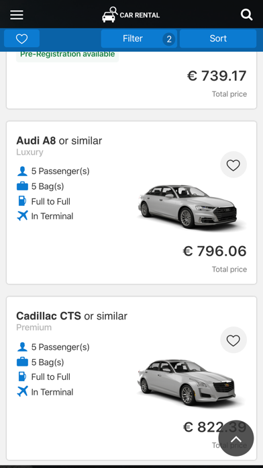Open saved favorites heart button
263x468 pixels.
click(x=21, y=38)
